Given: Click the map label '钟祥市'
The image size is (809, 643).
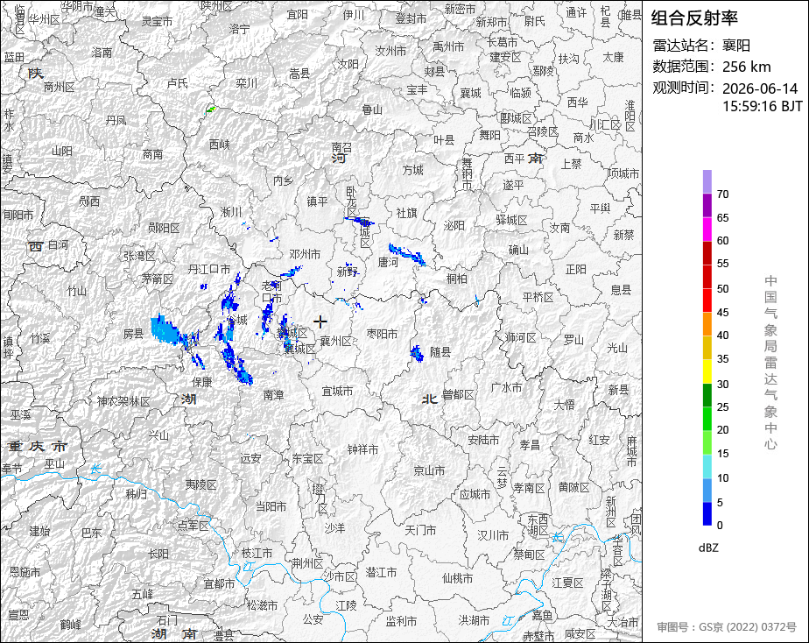Looking at the screenshot, I should [x=362, y=449].
